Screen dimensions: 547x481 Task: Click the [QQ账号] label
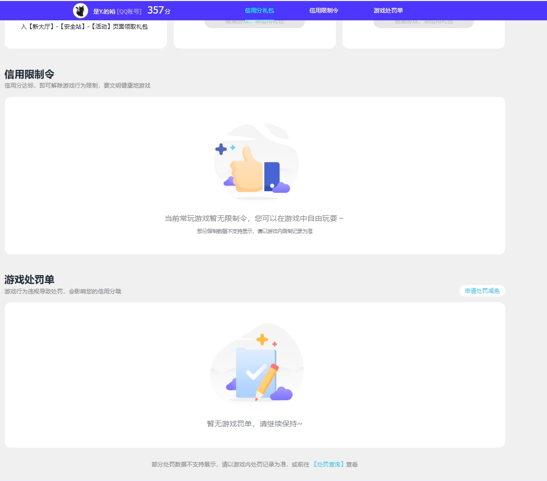point(129,11)
